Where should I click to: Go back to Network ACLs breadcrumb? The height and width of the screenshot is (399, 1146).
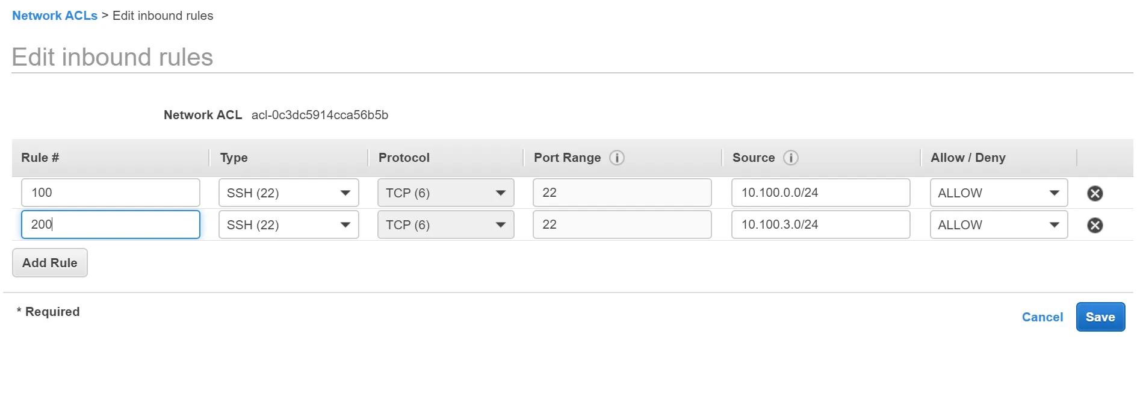tap(55, 16)
